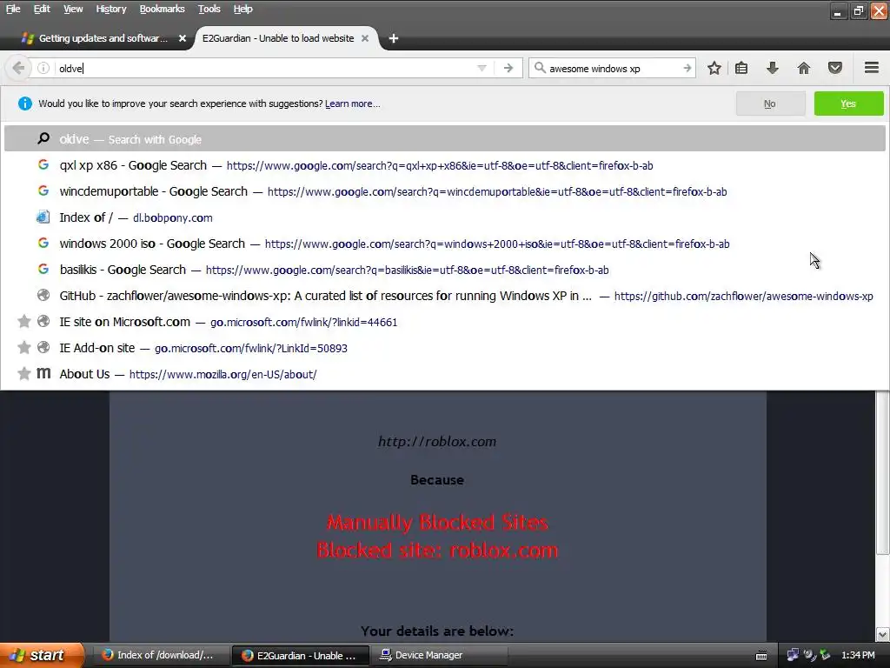The height and width of the screenshot is (668, 890).
Task: Click the page scrollbar down arrow
Action: (882, 634)
